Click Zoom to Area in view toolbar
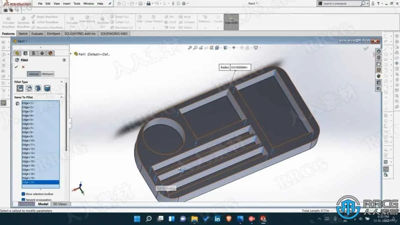The image size is (400, 225). pyautogui.click(x=196, y=48)
